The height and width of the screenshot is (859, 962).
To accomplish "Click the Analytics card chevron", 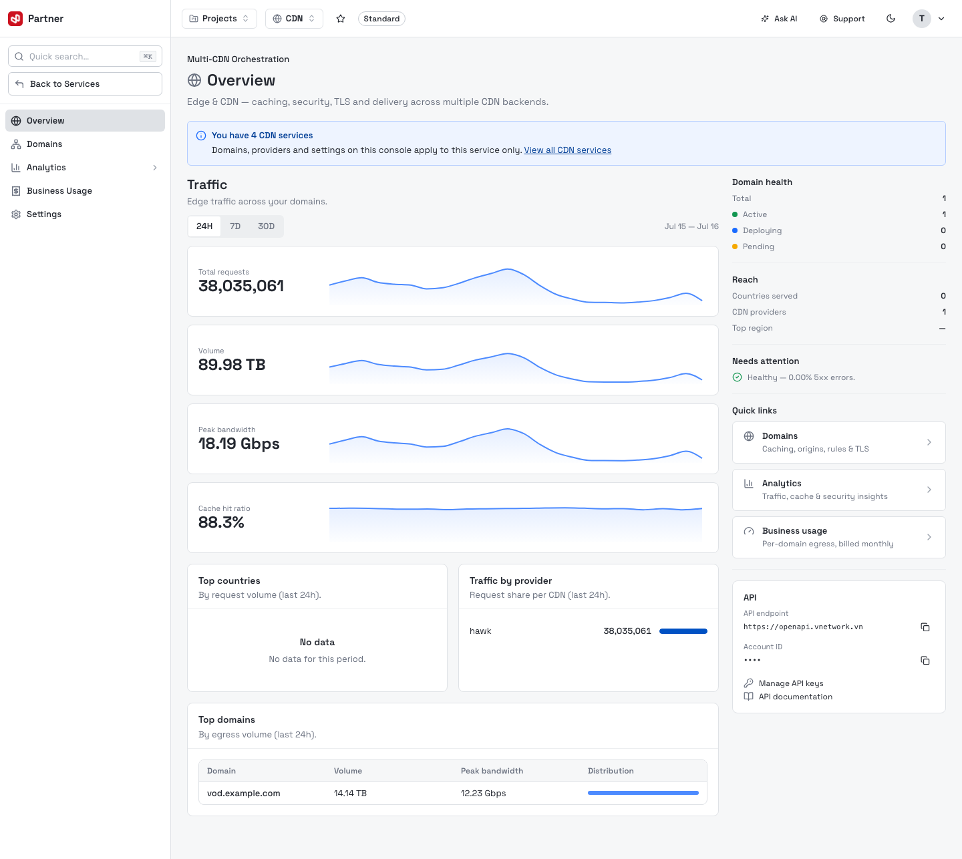I will coord(929,490).
